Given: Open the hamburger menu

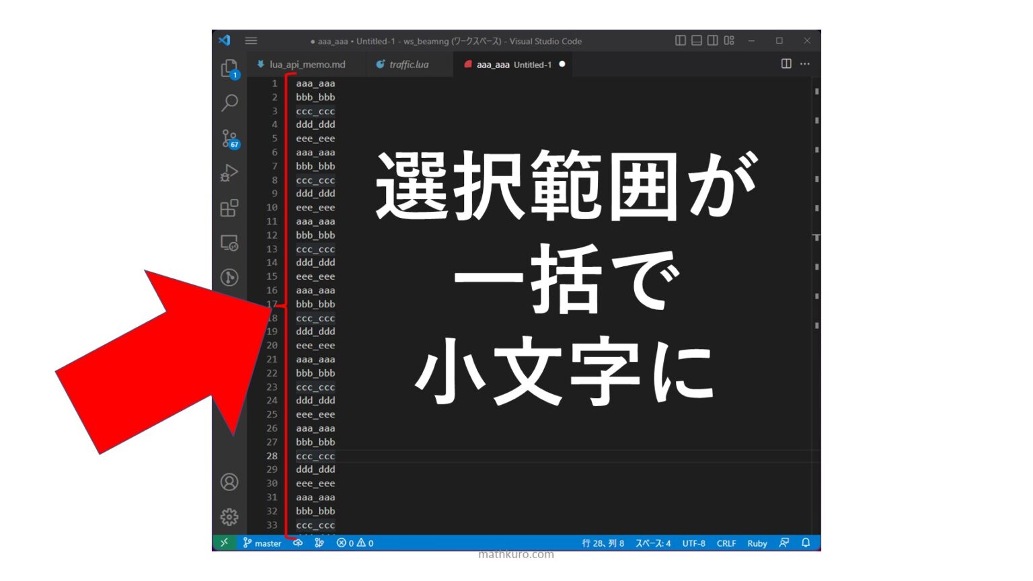Looking at the screenshot, I should click(x=251, y=40).
